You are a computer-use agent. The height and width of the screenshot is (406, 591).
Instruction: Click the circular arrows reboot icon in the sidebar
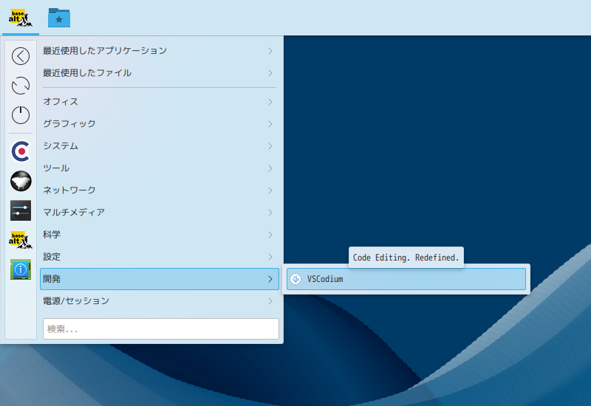pos(21,86)
